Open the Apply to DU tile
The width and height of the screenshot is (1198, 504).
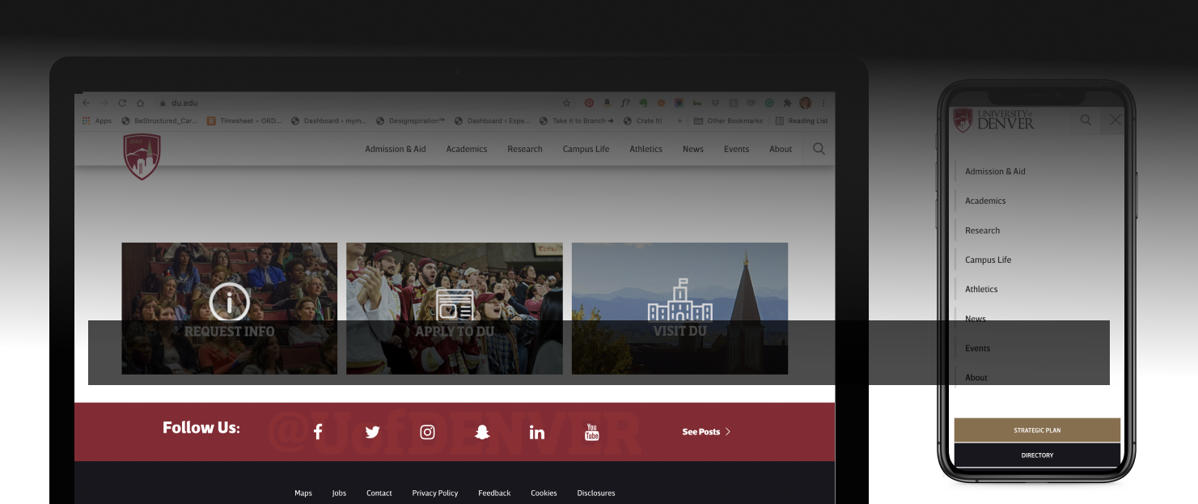(455, 308)
